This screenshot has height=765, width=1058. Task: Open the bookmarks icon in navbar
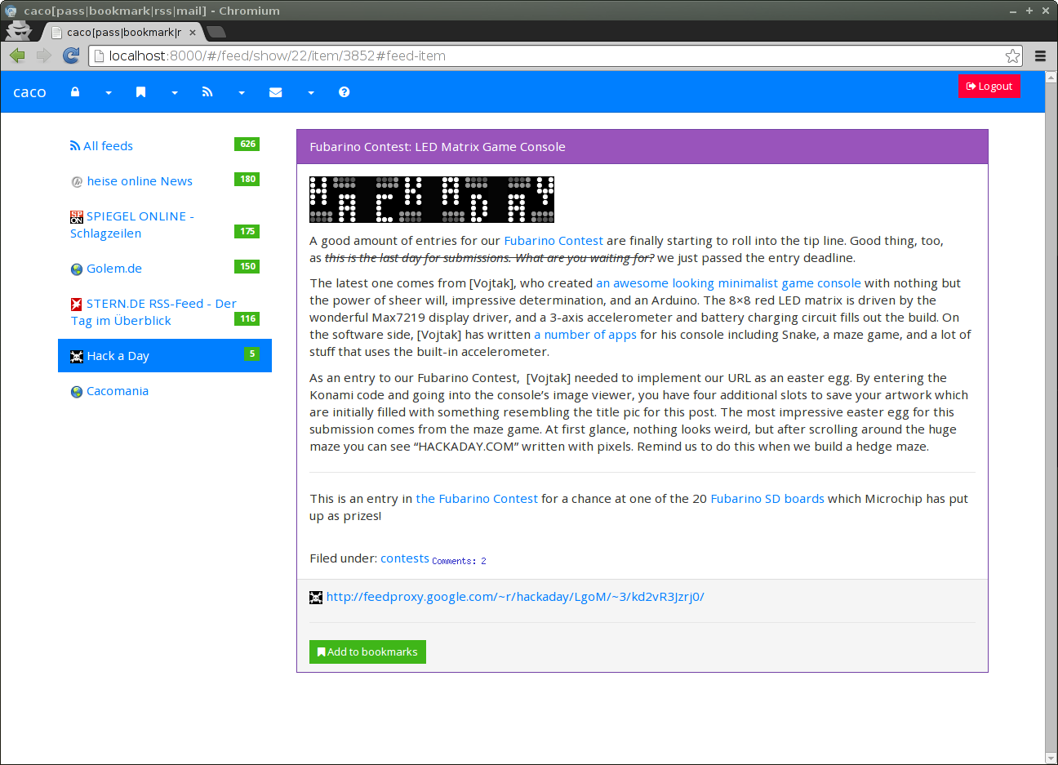pos(141,92)
